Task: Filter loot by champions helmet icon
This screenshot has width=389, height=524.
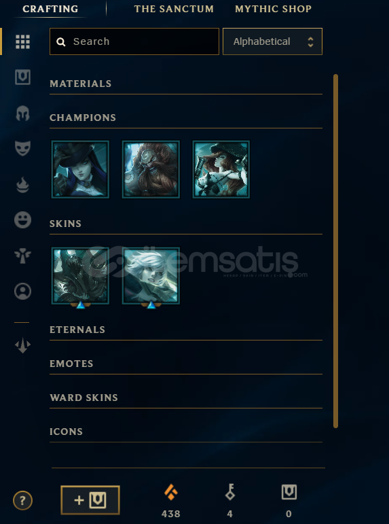Action: tap(22, 113)
